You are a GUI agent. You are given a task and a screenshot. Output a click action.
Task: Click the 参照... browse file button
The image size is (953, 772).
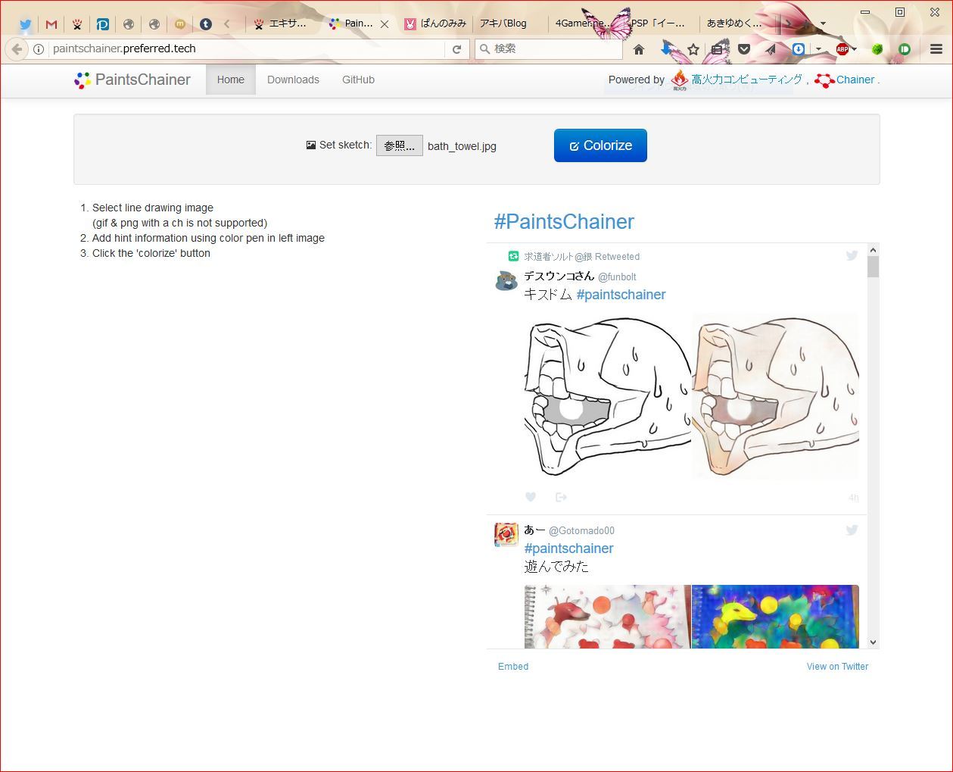pyautogui.click(x=400, y=145)
